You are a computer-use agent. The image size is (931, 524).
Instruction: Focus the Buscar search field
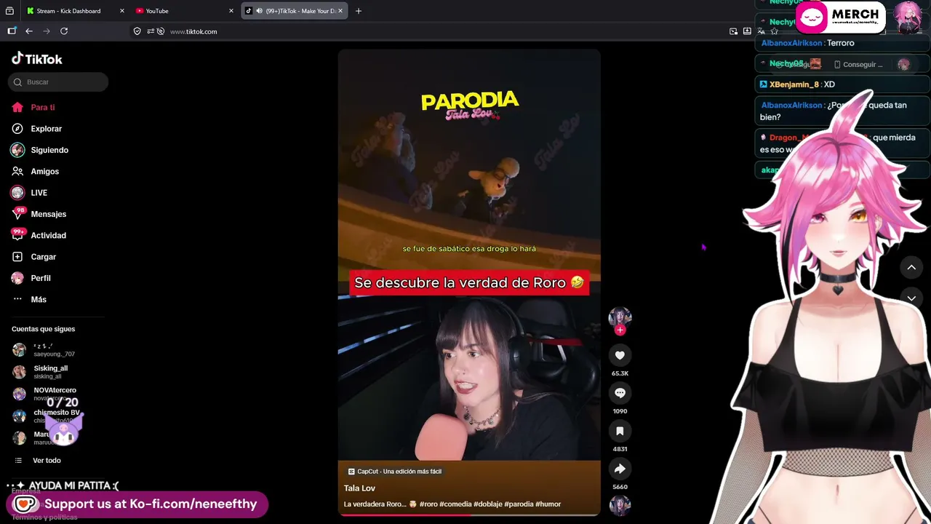pos(58,82)
